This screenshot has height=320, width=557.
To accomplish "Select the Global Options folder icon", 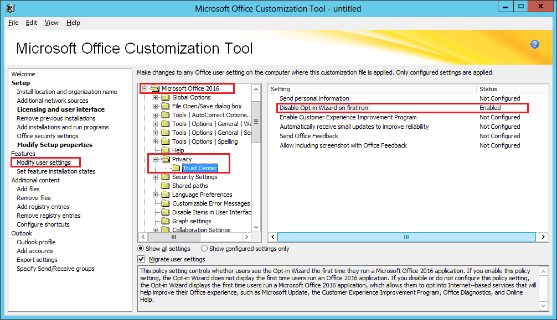I will point(165,97).
